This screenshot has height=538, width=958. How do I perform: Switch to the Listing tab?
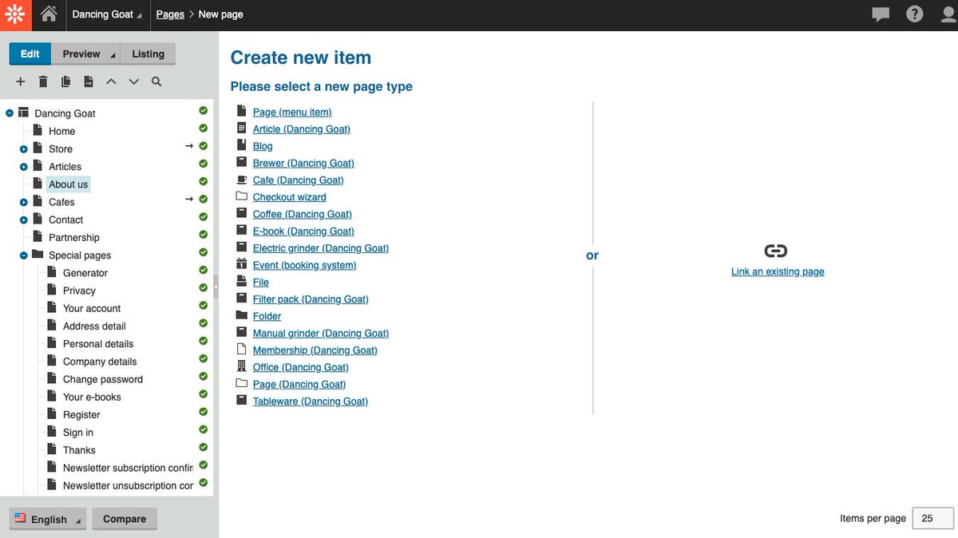tap(148, 54)
